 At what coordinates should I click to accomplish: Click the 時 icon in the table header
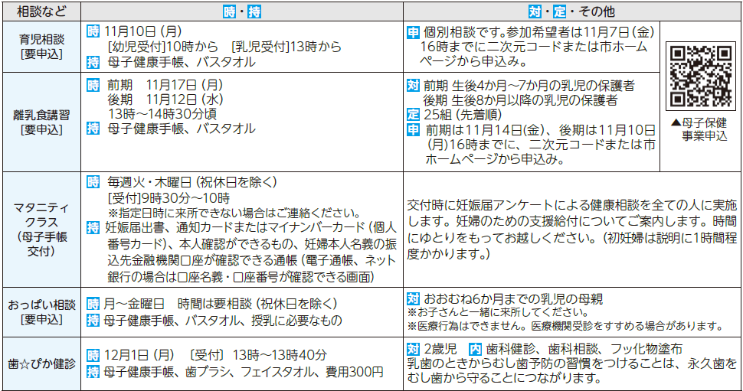coord(229,11)
